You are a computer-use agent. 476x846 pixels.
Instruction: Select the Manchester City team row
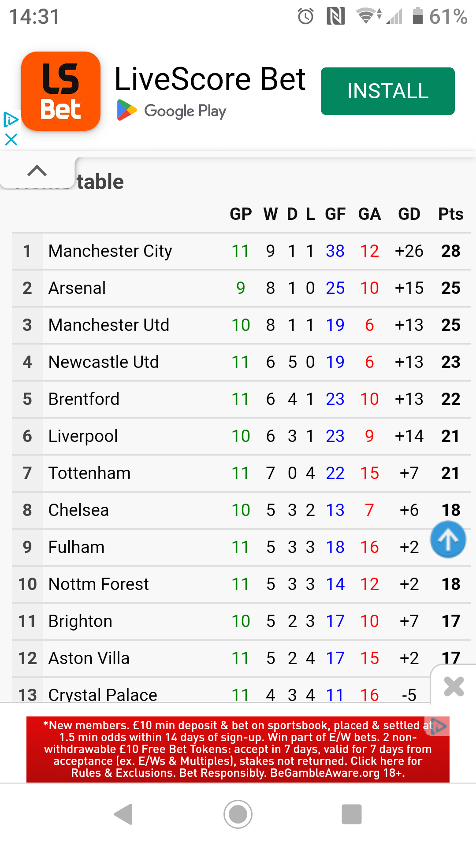110,251
